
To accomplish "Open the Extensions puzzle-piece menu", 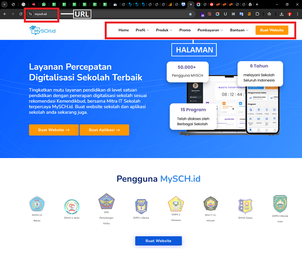I will [x=257, y=14].
